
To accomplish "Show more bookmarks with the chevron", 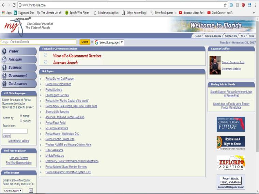I will pos(254,13).
